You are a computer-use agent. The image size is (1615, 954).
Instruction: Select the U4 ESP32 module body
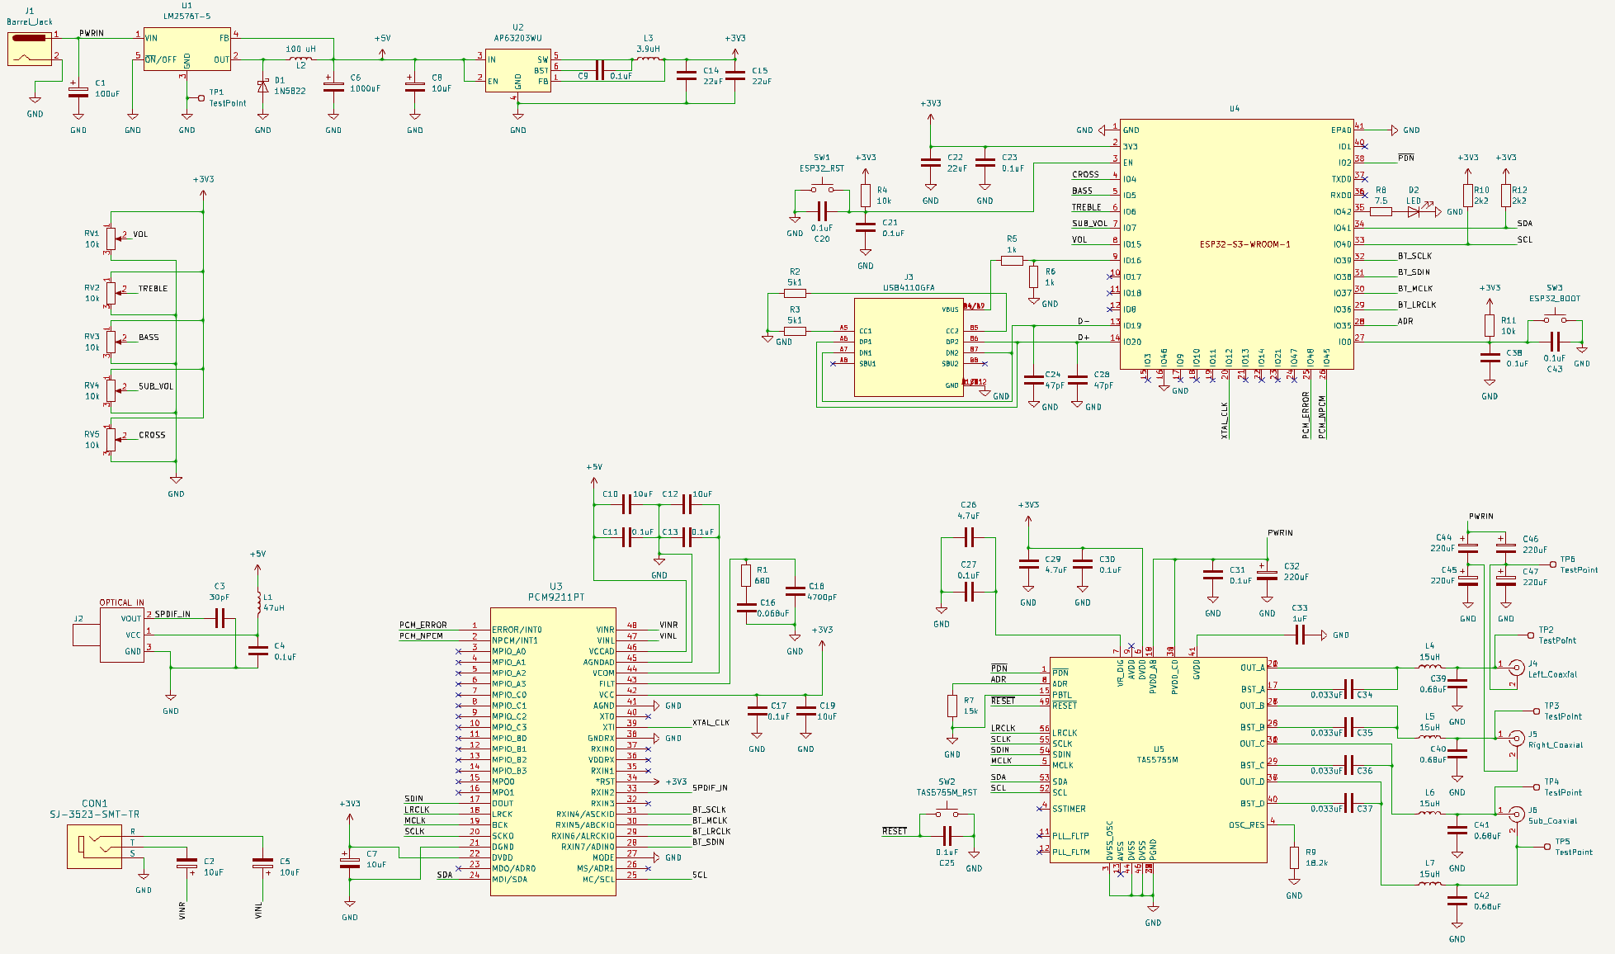[x=1236, y=244]
